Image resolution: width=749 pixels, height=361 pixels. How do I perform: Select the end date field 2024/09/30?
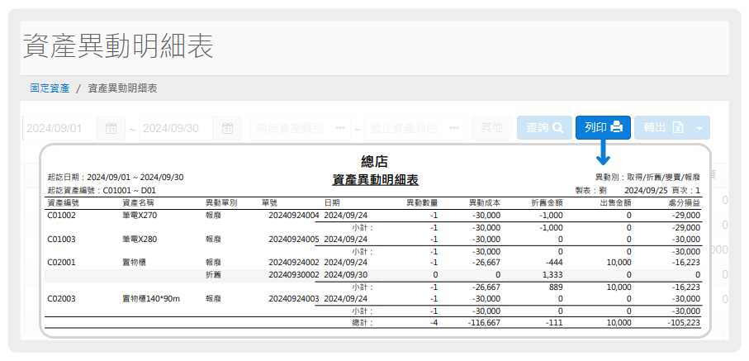(177, 128)
